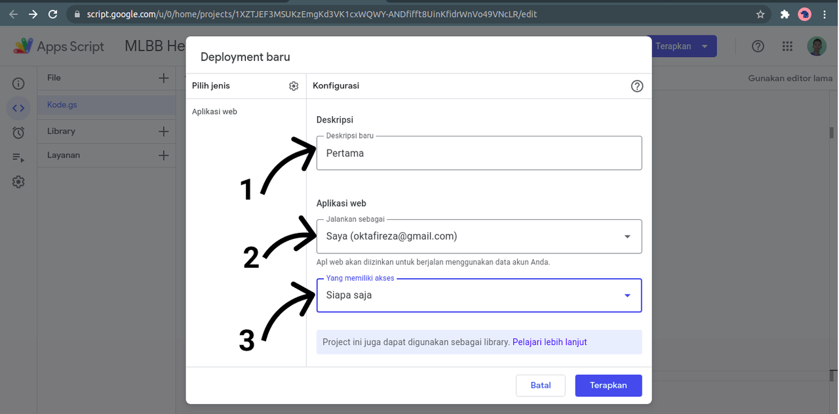Expand the Jalankan sebagai dropdown
The image size is (839, 414).
(479, 236)
